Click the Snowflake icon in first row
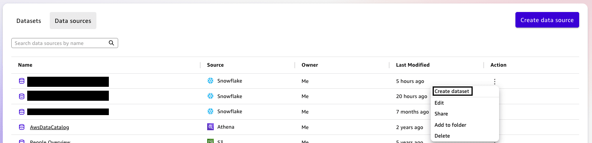 [x=211, y=81]
